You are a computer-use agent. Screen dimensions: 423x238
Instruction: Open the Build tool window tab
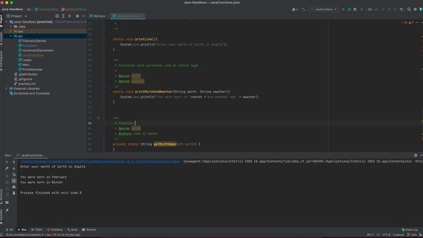click(x=72, y=230)
